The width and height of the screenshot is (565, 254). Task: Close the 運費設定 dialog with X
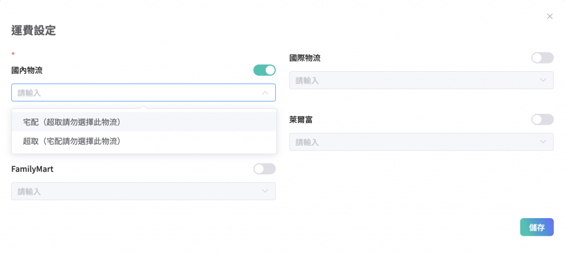click(550, 17)
